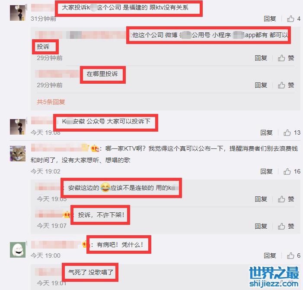Open the white cartoon avatar user's profile
303x290 pixels.
point(18,250)
